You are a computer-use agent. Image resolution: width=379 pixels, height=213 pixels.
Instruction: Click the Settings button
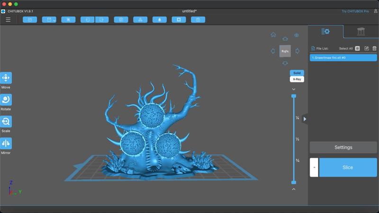(x=343, y=147)
